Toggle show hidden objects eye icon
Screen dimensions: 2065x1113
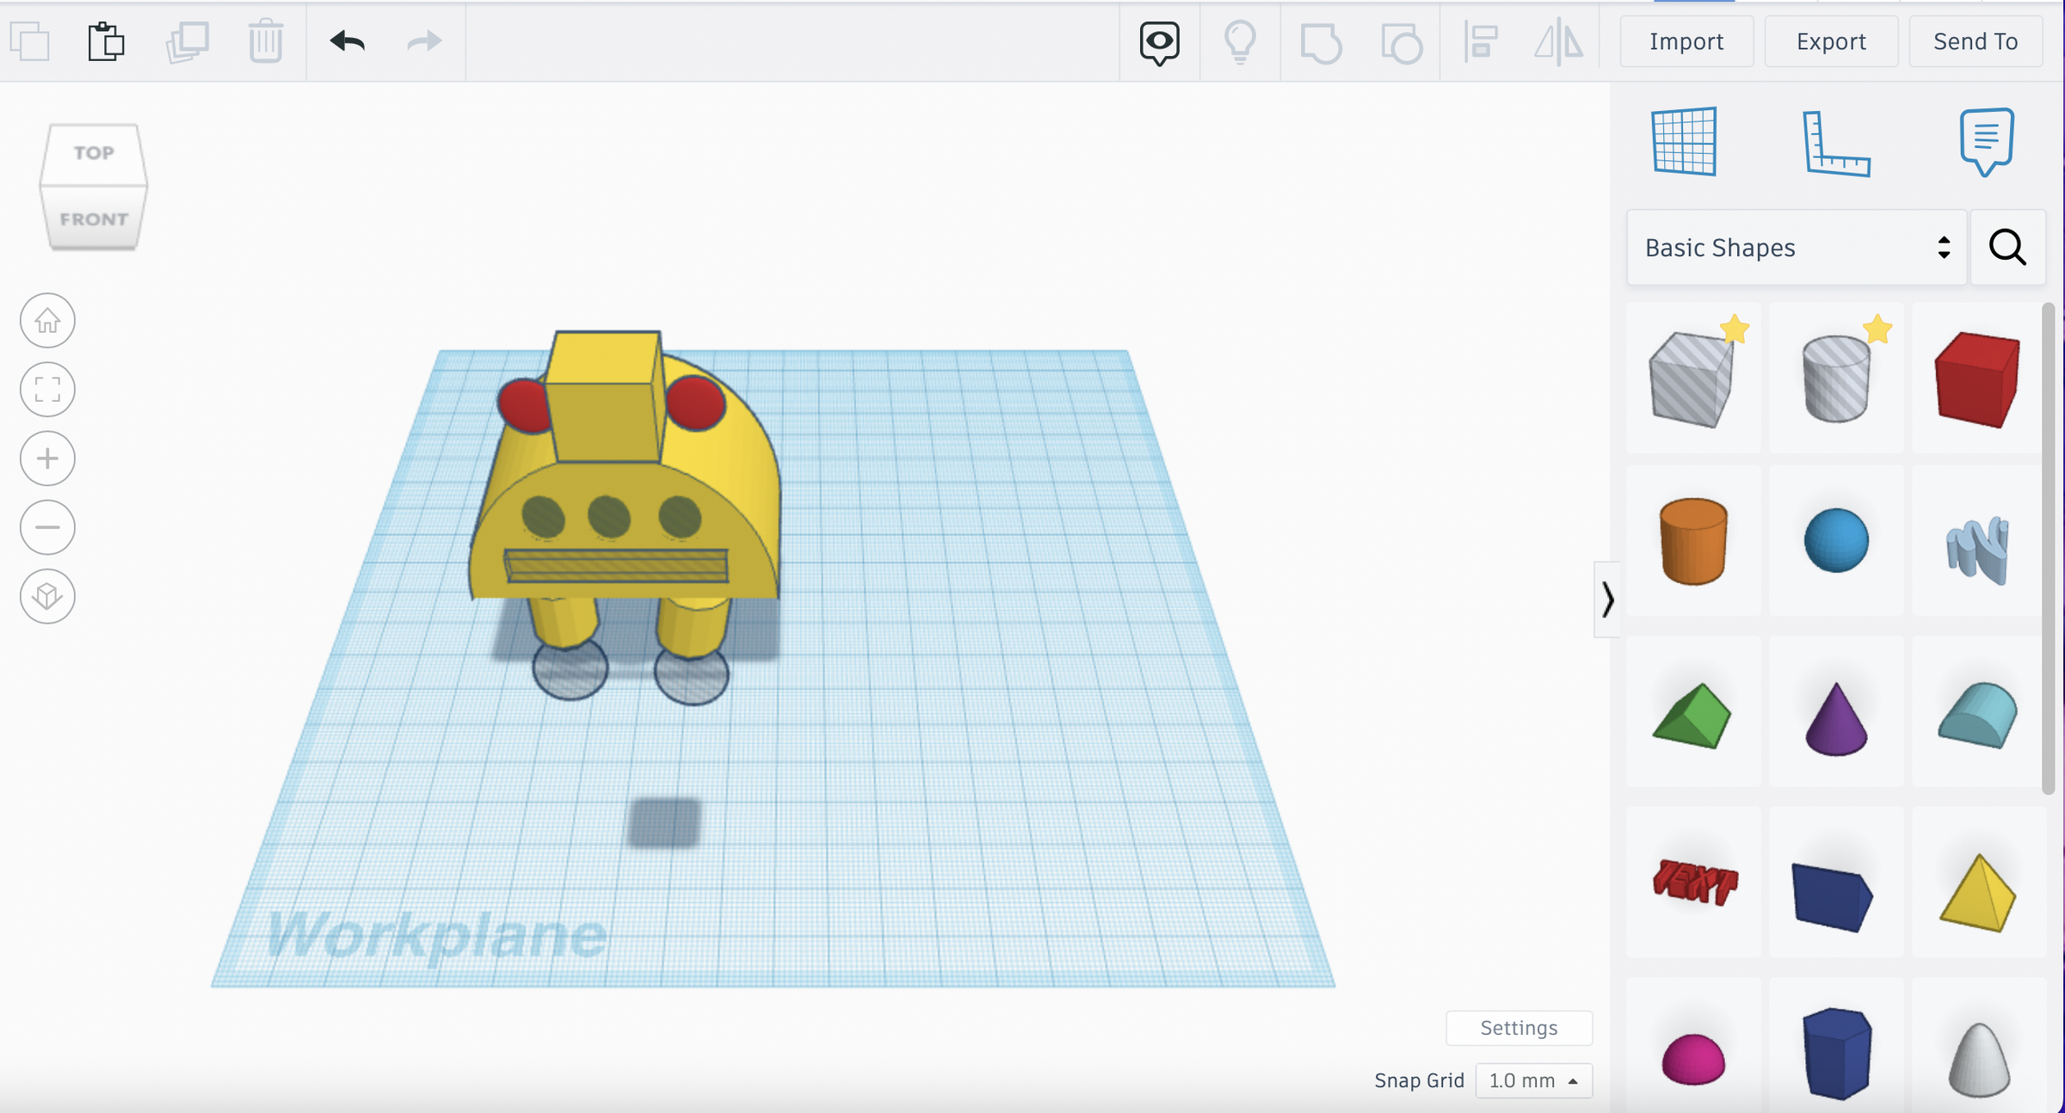[x=1158, y=40]
